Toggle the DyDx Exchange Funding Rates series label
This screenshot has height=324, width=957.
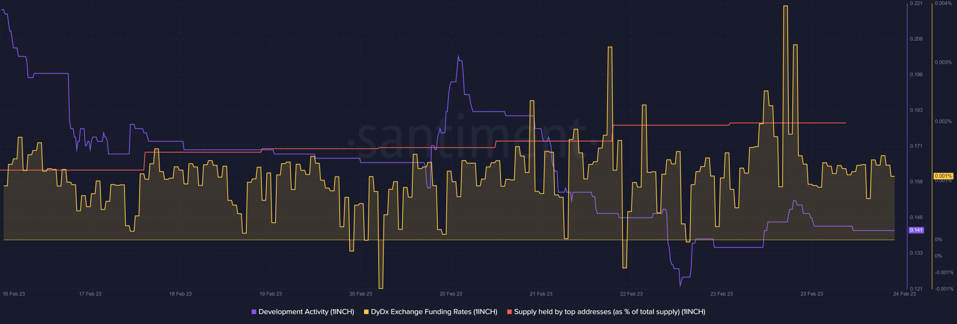tap(434, 312)
